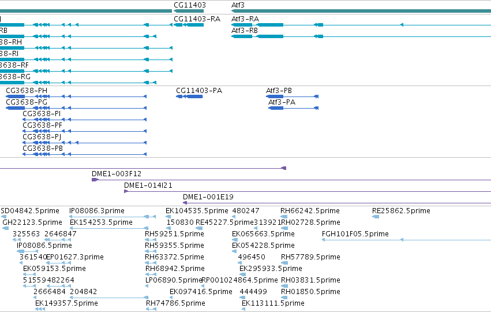Screen dimensions: 491x312
Task: Click the Atf3-RA transcript label
Action: pyautogui.click(x=245, y=19)
